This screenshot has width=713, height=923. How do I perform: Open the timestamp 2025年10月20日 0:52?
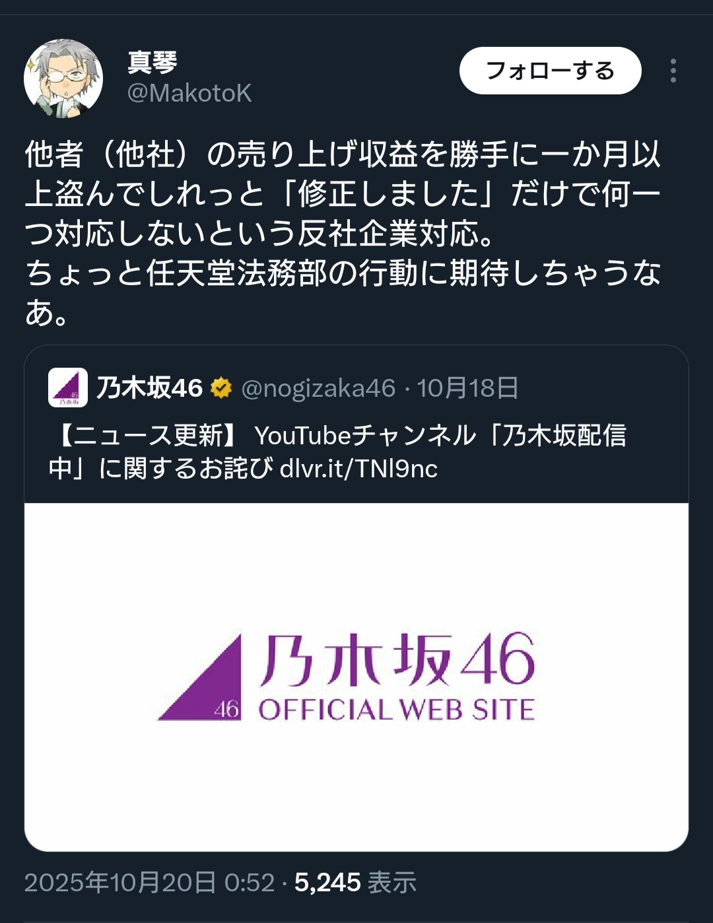click(149, 883)
